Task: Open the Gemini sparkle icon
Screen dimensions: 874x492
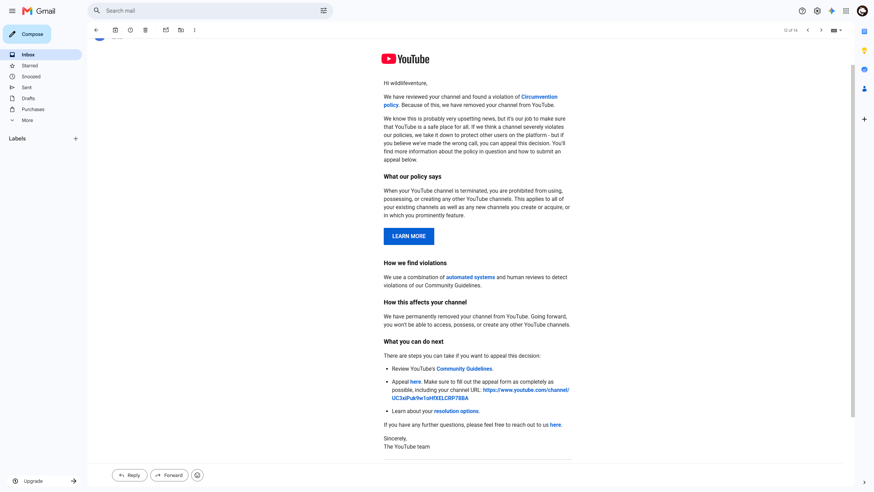Action: pyautogui.click(x=831, y=11)
